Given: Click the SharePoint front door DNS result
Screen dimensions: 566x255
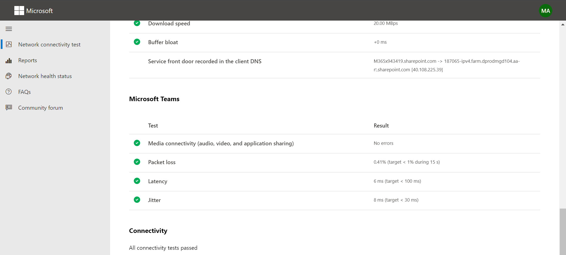Looking at the screenshot, I should [447, 65].
